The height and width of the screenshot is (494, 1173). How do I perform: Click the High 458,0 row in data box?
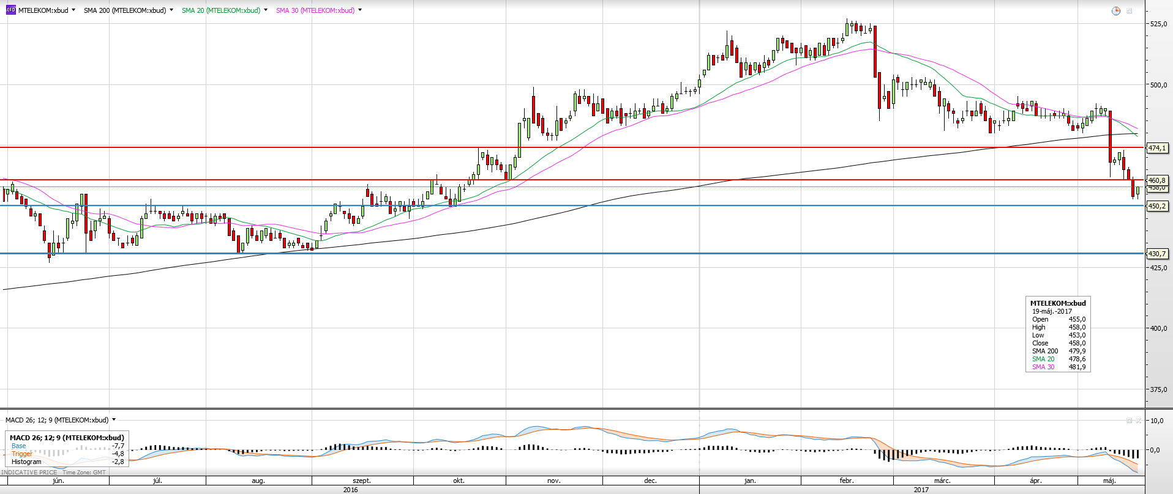[1059, 327]
